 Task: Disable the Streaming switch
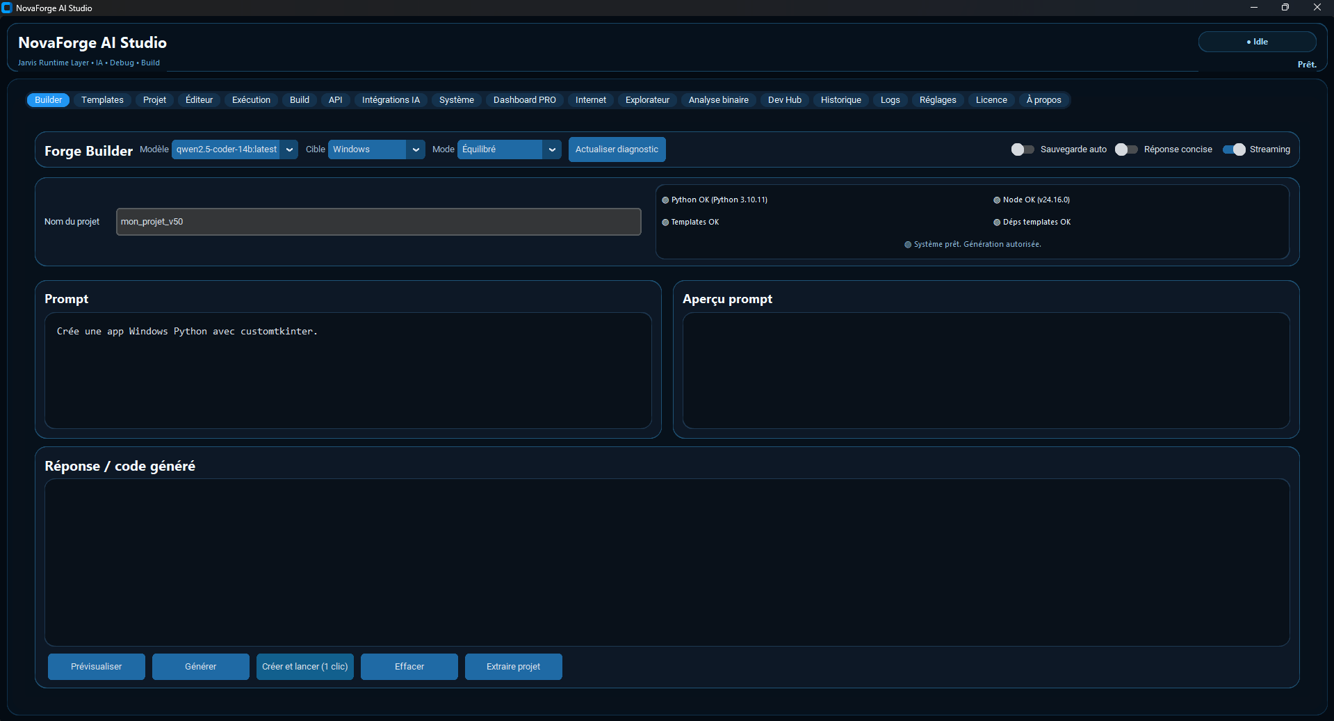(1234, 149)
